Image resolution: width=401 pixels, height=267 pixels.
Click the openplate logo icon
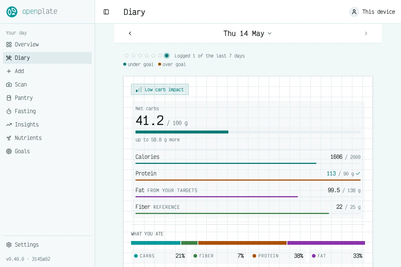12,12
